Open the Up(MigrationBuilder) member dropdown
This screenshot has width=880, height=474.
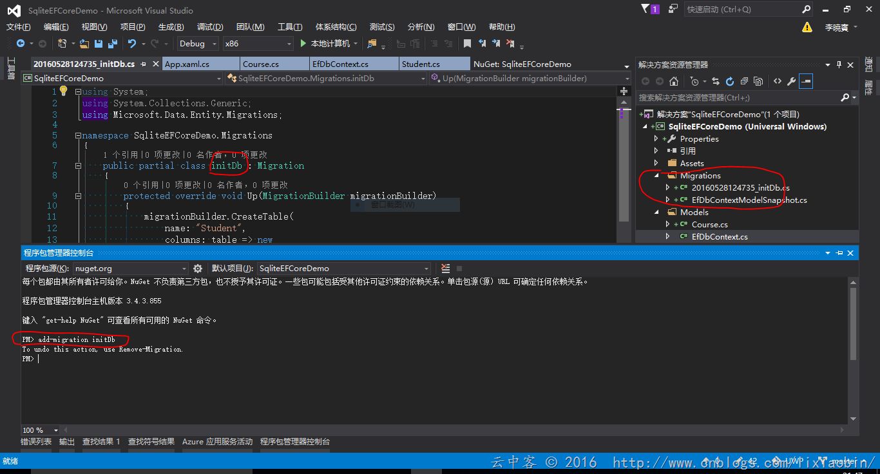pyautogui.click(x=530, y=78)
